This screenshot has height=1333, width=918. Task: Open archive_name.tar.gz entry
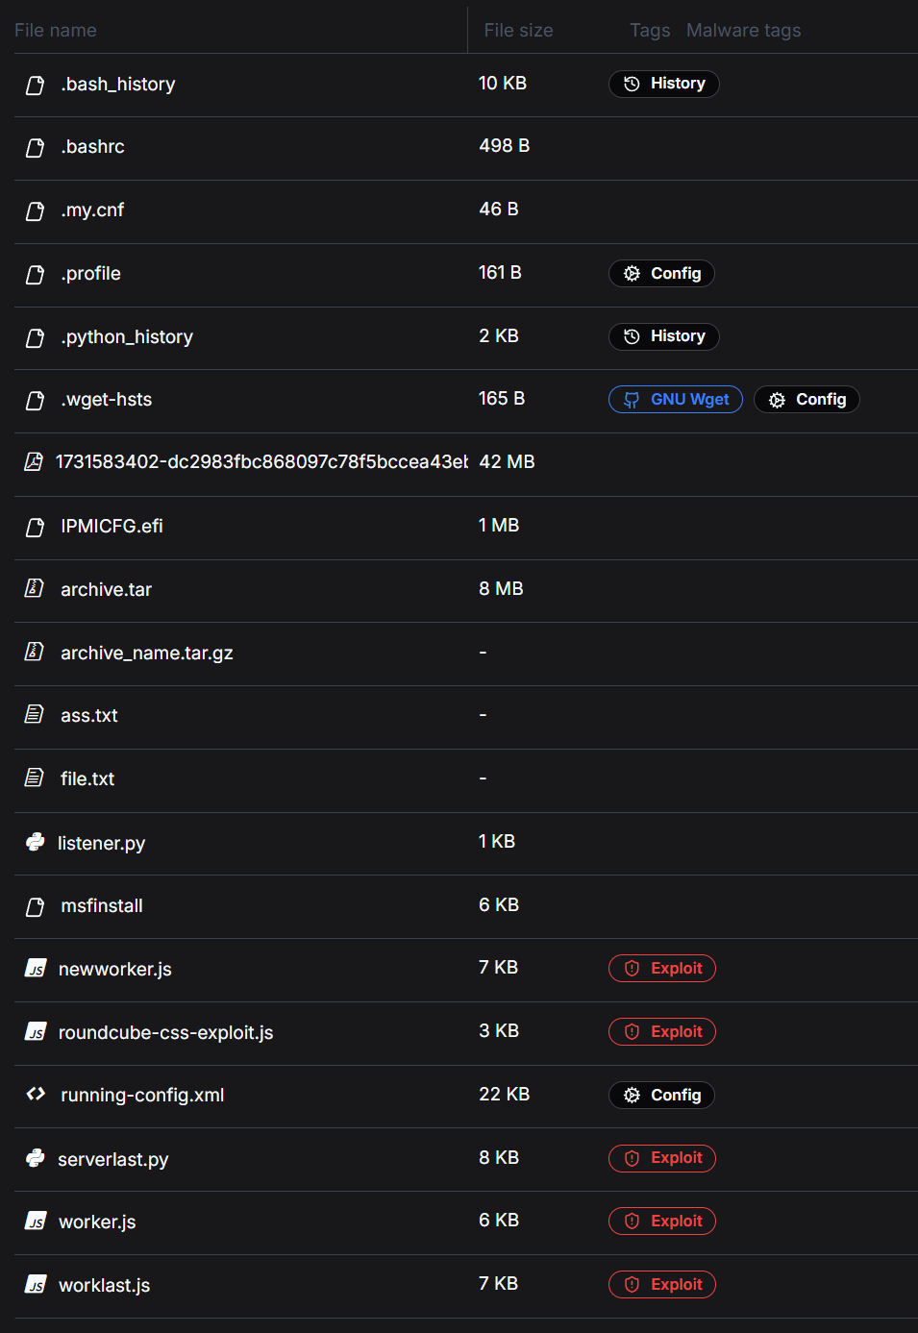[x=146, y=654]
